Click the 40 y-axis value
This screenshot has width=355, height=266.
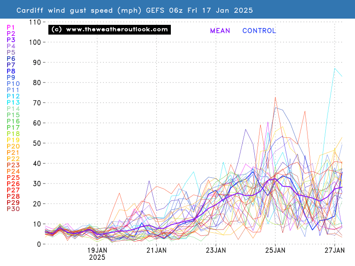(x=37, y=164)
